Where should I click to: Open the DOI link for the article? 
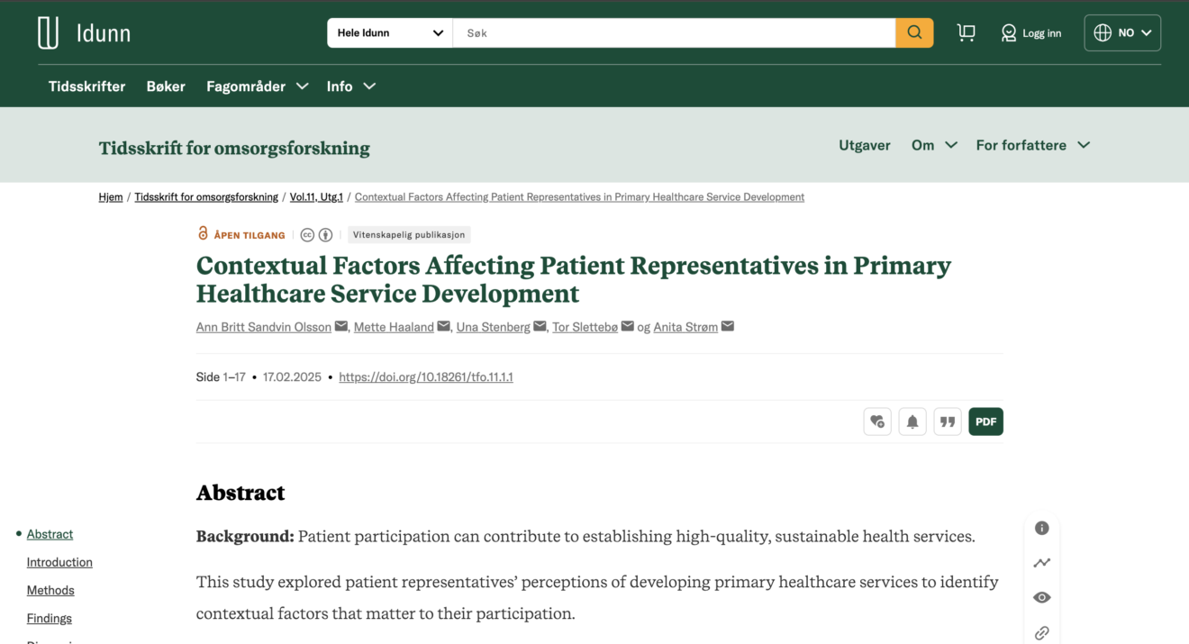[x=426, y=377]
